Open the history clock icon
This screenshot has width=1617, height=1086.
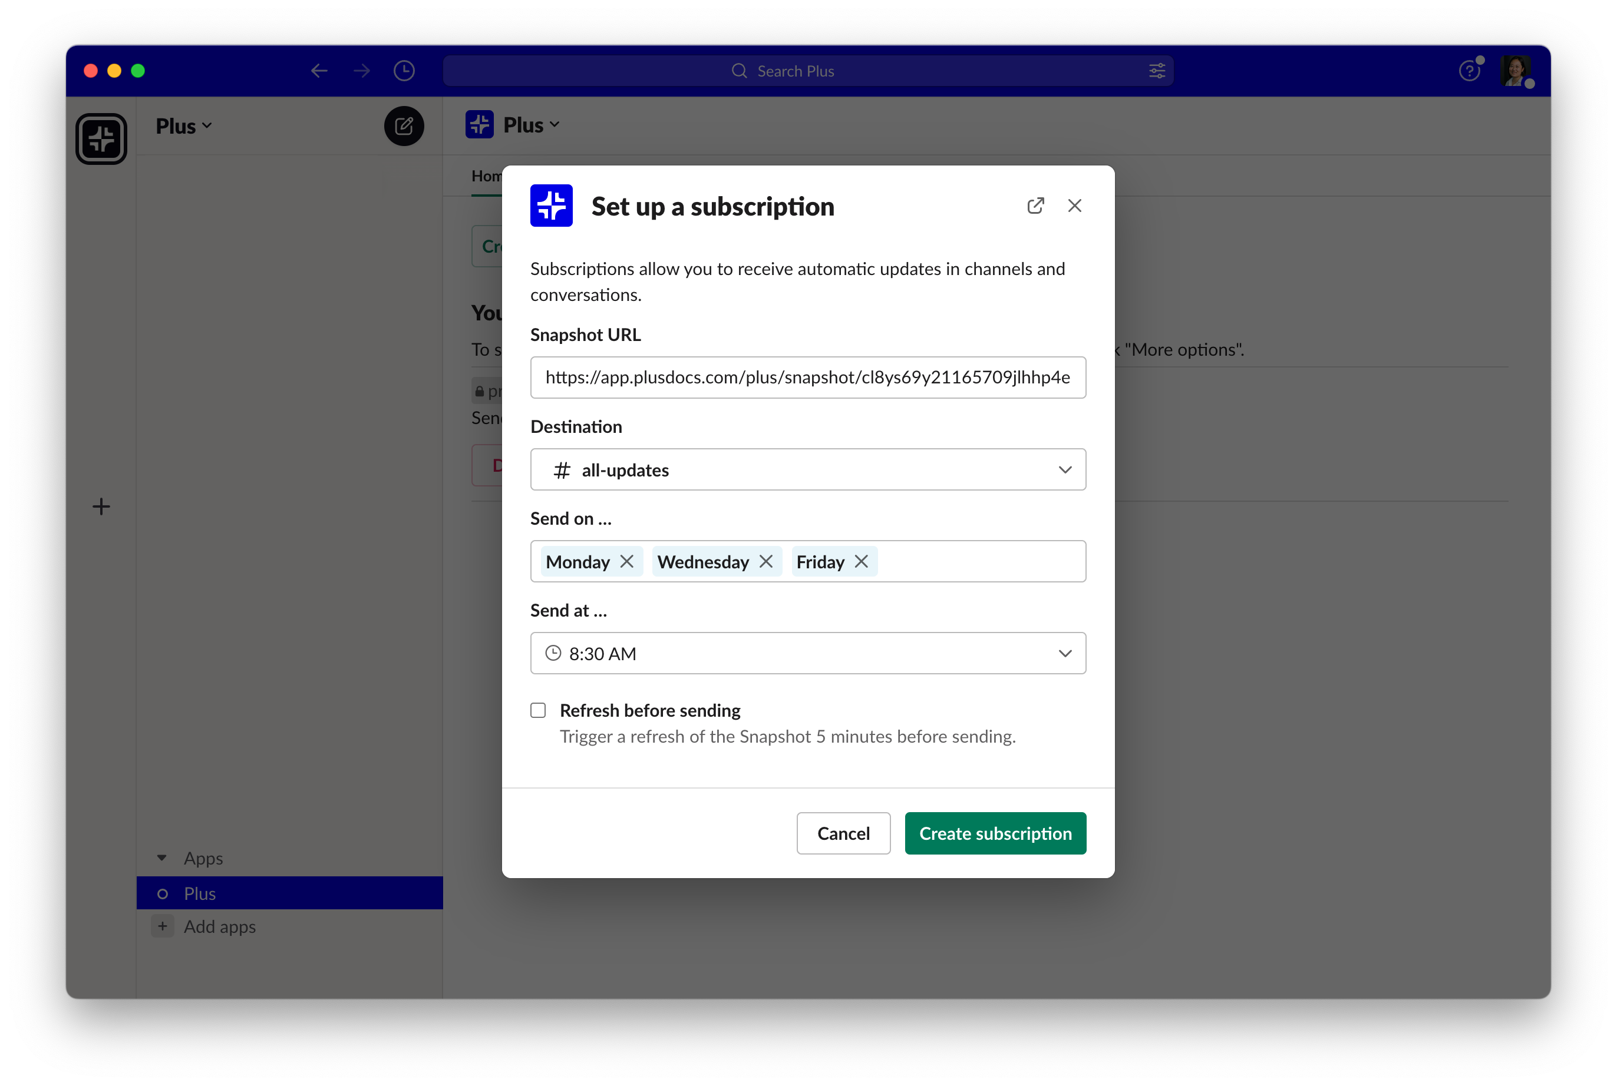coord(404,71)
